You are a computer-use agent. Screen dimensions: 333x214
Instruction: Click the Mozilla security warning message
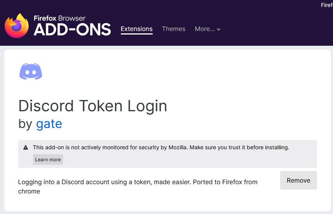[161, 147]
